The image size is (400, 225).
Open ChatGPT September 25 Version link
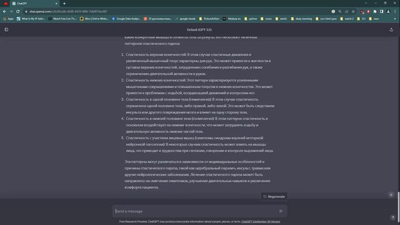(x=261, y=222)
